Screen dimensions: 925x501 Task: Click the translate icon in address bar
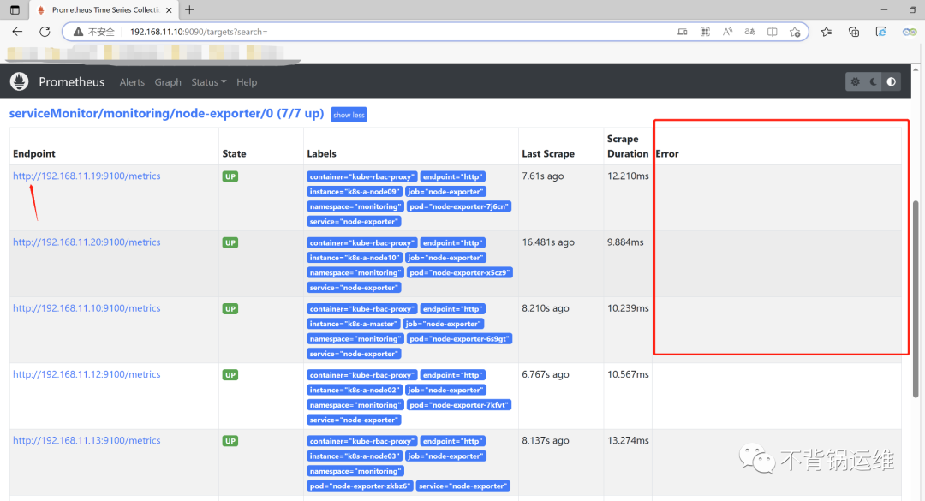click(749, 32)
